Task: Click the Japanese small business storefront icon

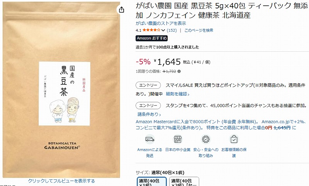Action: [x=178, y=139]
